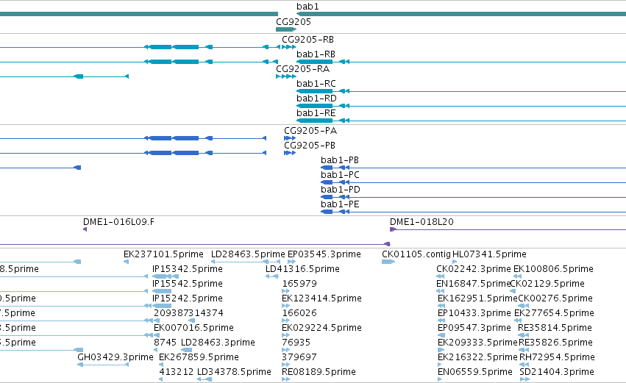The width and height of the screenshot is (626, 383).
Task: Select EST EP09547.3prime
Action: tap(474, 328)
